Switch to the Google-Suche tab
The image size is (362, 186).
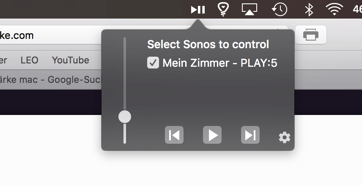click(51, 80)
